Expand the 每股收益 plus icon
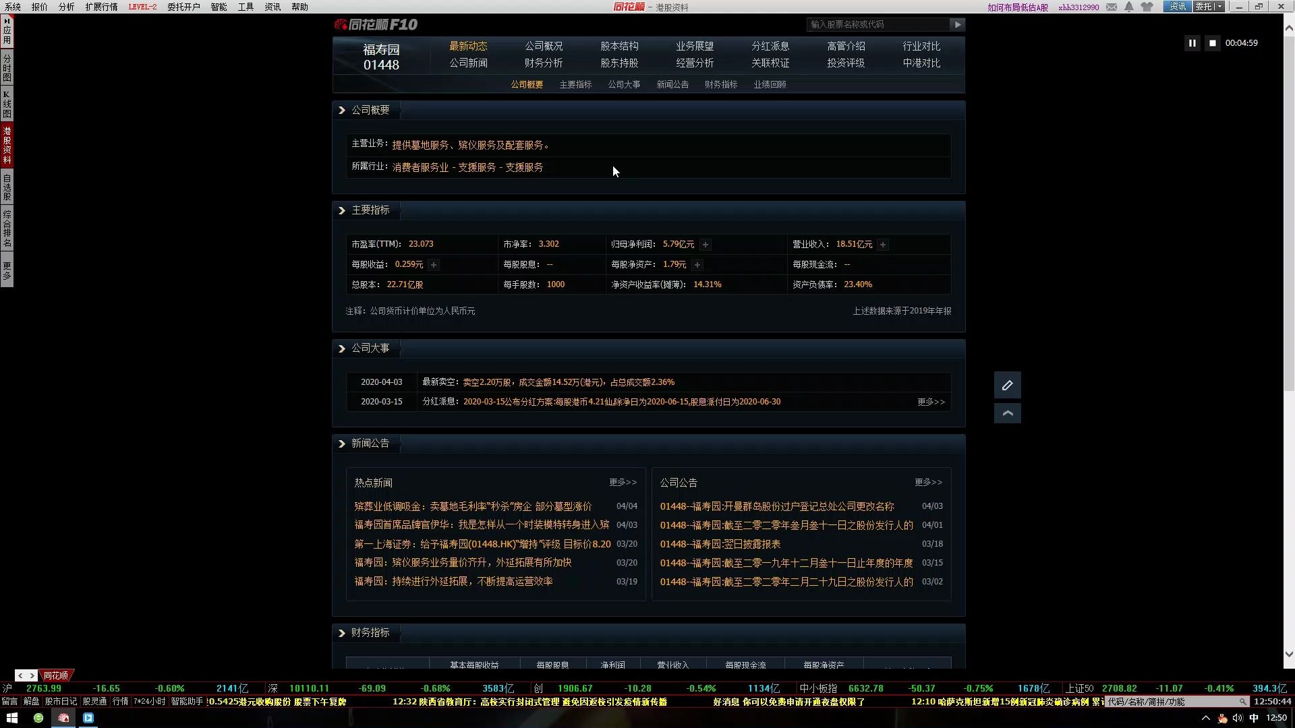The image size is (1295, 728). 434,265
